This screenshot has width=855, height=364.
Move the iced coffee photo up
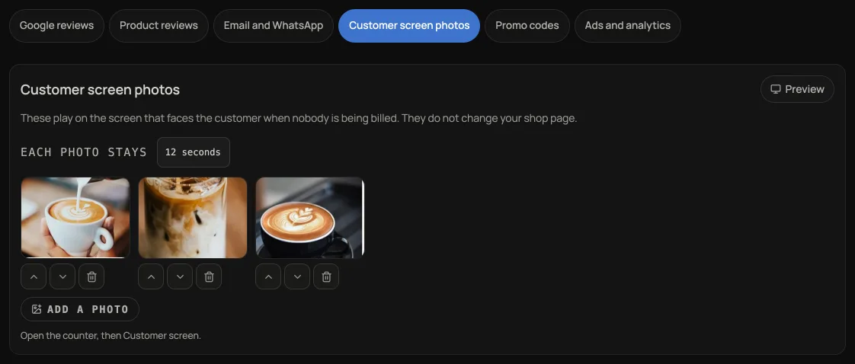tap(151, 276)
